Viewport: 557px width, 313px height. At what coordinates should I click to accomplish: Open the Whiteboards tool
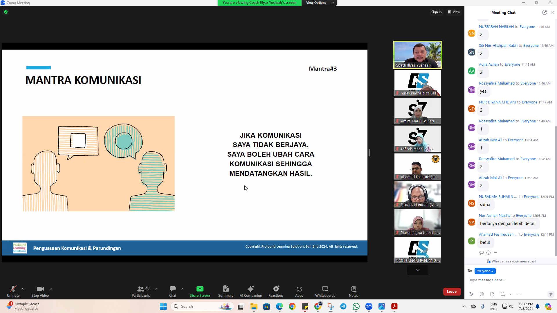325,291
